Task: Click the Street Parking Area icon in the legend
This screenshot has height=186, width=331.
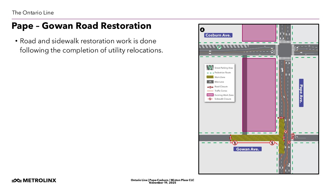Action: click(x=210, y=68)
